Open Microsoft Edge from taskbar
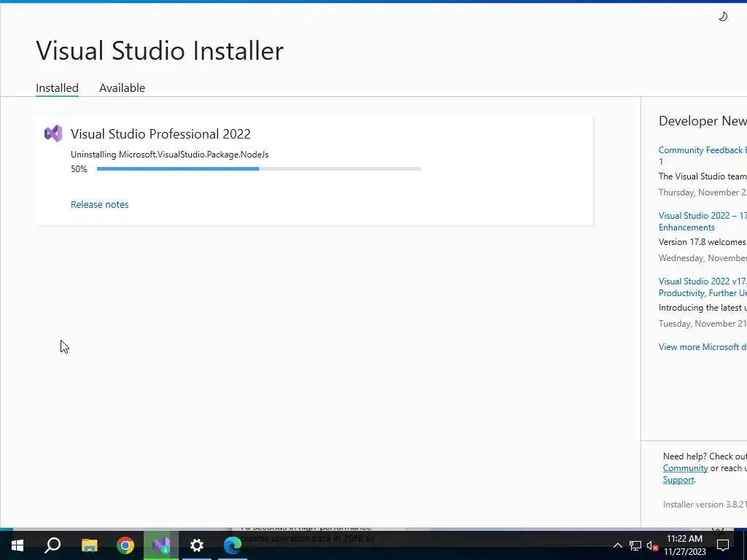Screen dimensions: 747x560 (x=233, y=545)
